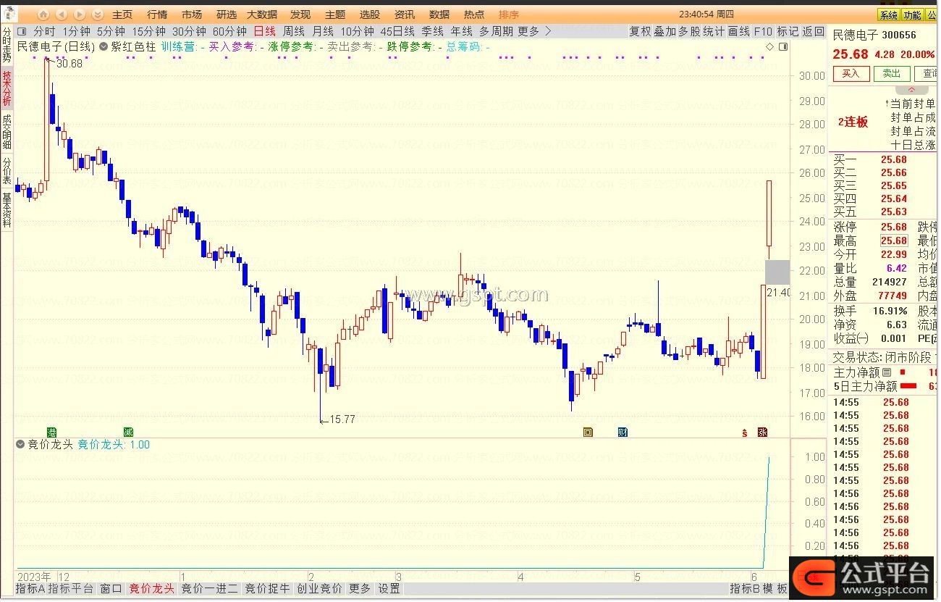This screenshot has height=602, width=941.
Task: Click the 画线 drawing button
Action: point(738,31)
